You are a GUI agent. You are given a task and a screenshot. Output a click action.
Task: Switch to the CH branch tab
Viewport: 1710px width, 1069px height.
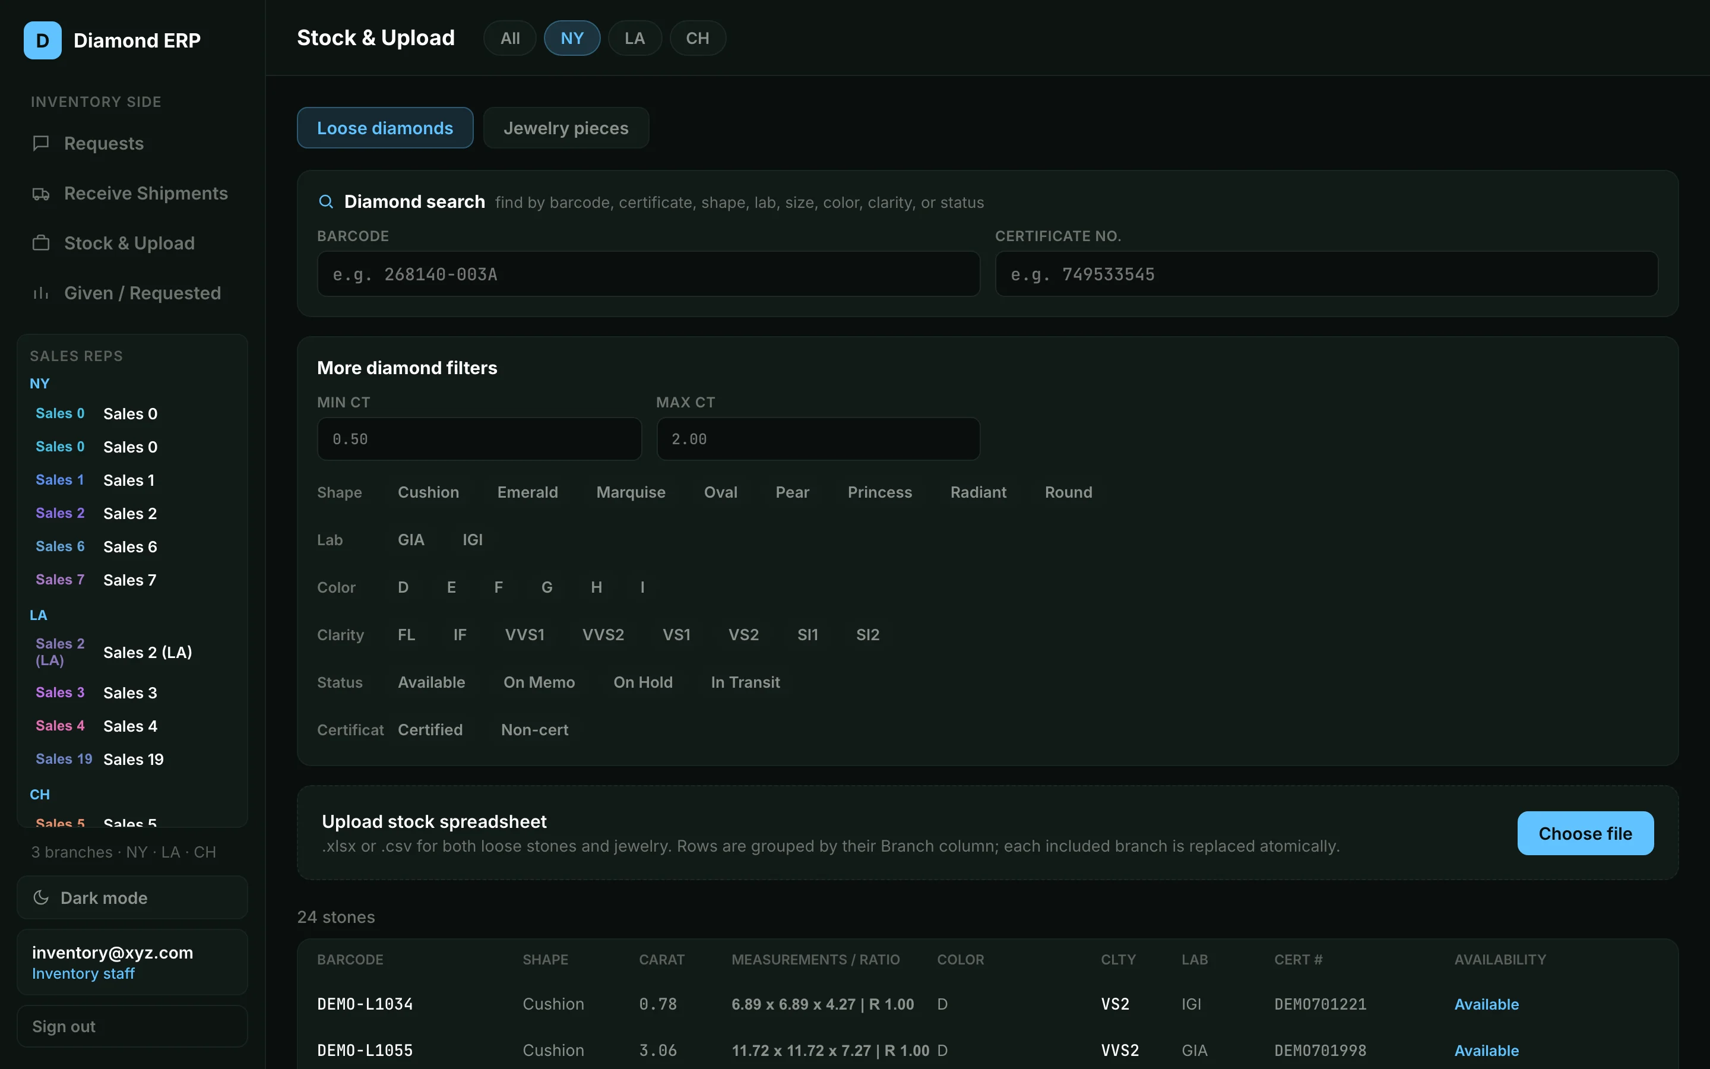[x=698, y=38]
